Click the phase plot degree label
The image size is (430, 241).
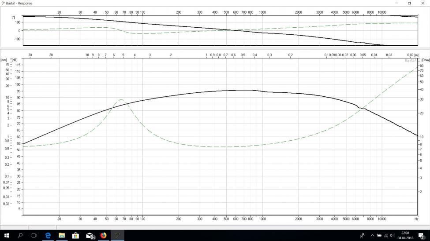coord(13,18)
